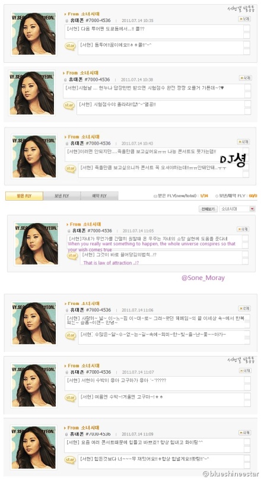Click the clock icon next to 보낸/예약 FLY count
The height and width of the screenshot is (480, 261).
[217, 196]
